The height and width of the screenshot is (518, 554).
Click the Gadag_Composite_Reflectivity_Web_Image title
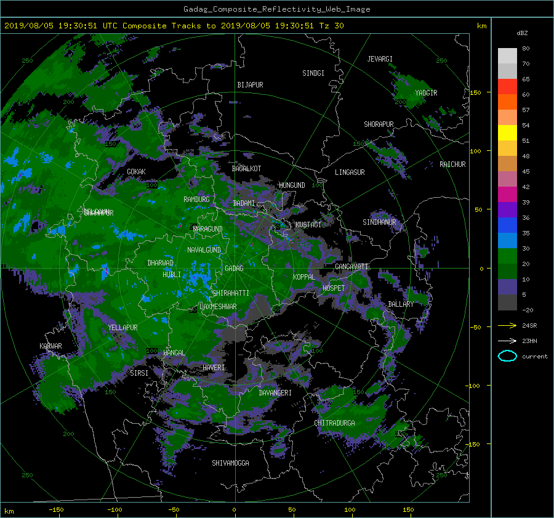pos(276,9)
